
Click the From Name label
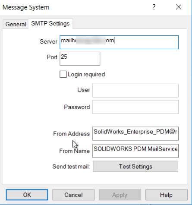click(75, 151)
